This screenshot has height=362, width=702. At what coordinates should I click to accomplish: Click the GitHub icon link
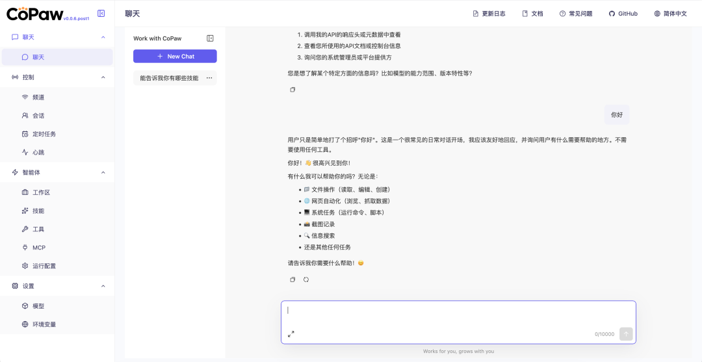tap(623, 14)
